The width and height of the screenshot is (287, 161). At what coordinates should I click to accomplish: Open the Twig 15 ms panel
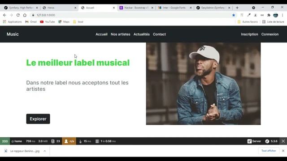click(85, 141)
